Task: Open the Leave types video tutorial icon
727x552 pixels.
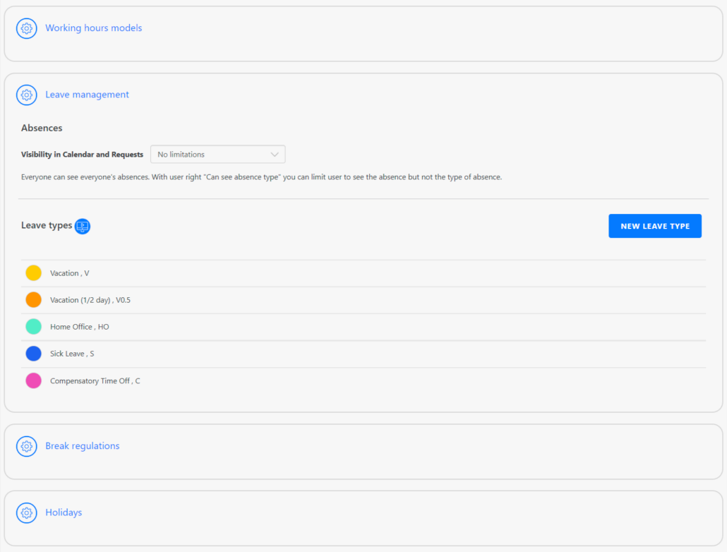Action: point(83,227)
